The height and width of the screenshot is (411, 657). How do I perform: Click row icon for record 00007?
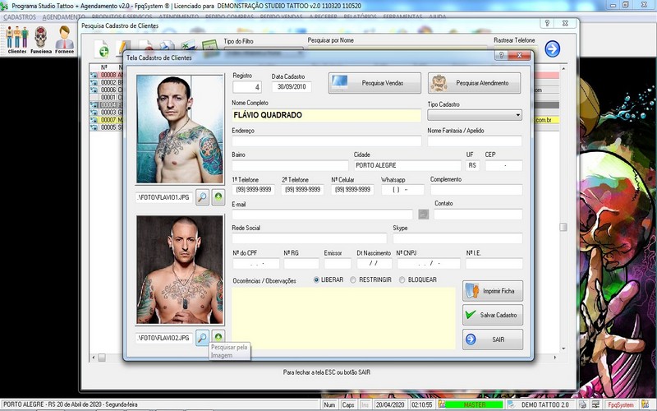coord(94,120)
